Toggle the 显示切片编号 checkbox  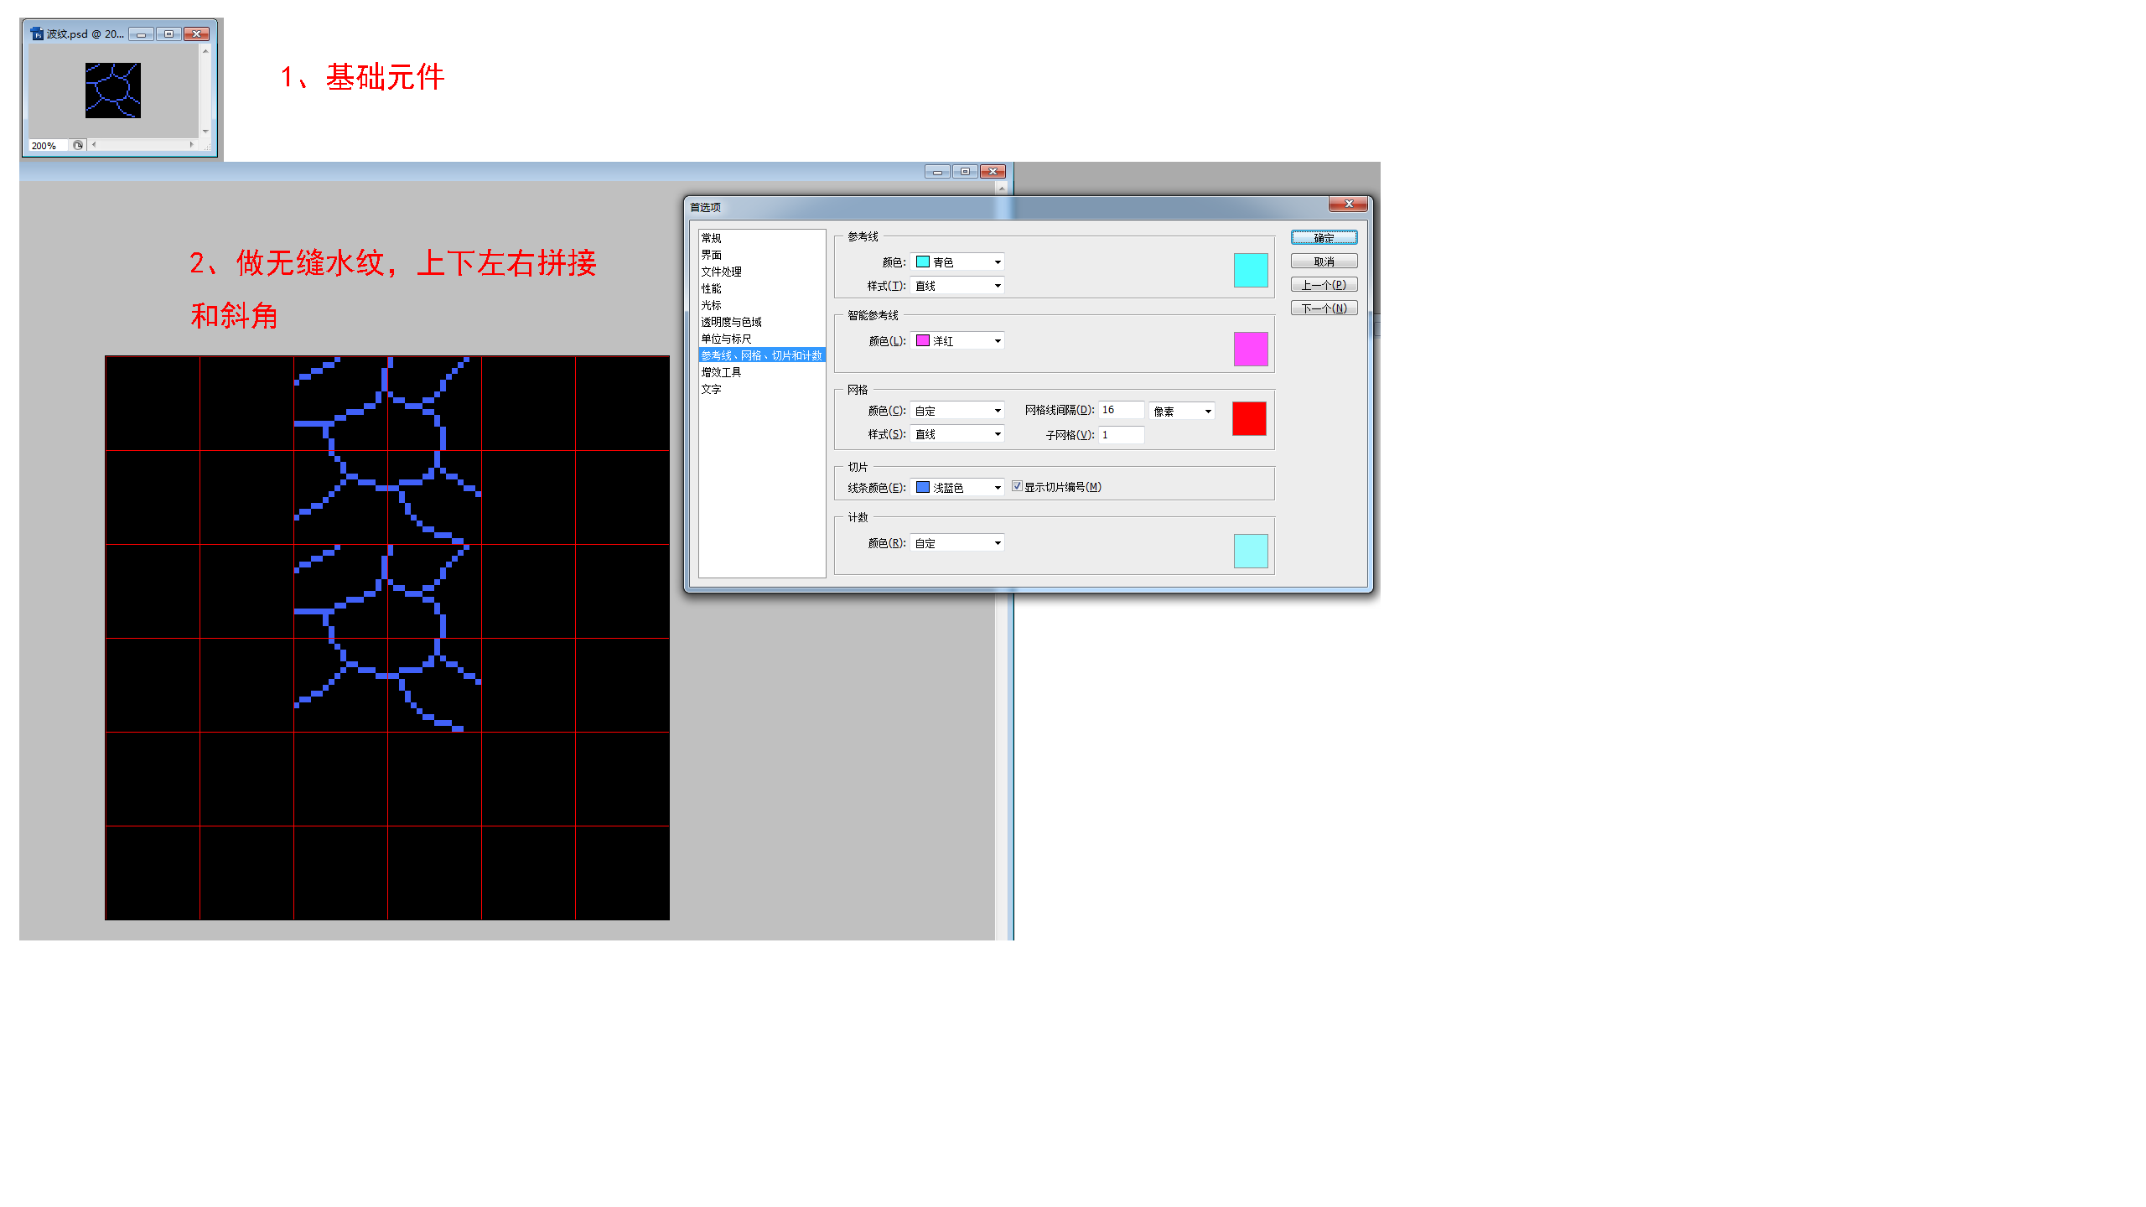click(x=1017, y=486)
